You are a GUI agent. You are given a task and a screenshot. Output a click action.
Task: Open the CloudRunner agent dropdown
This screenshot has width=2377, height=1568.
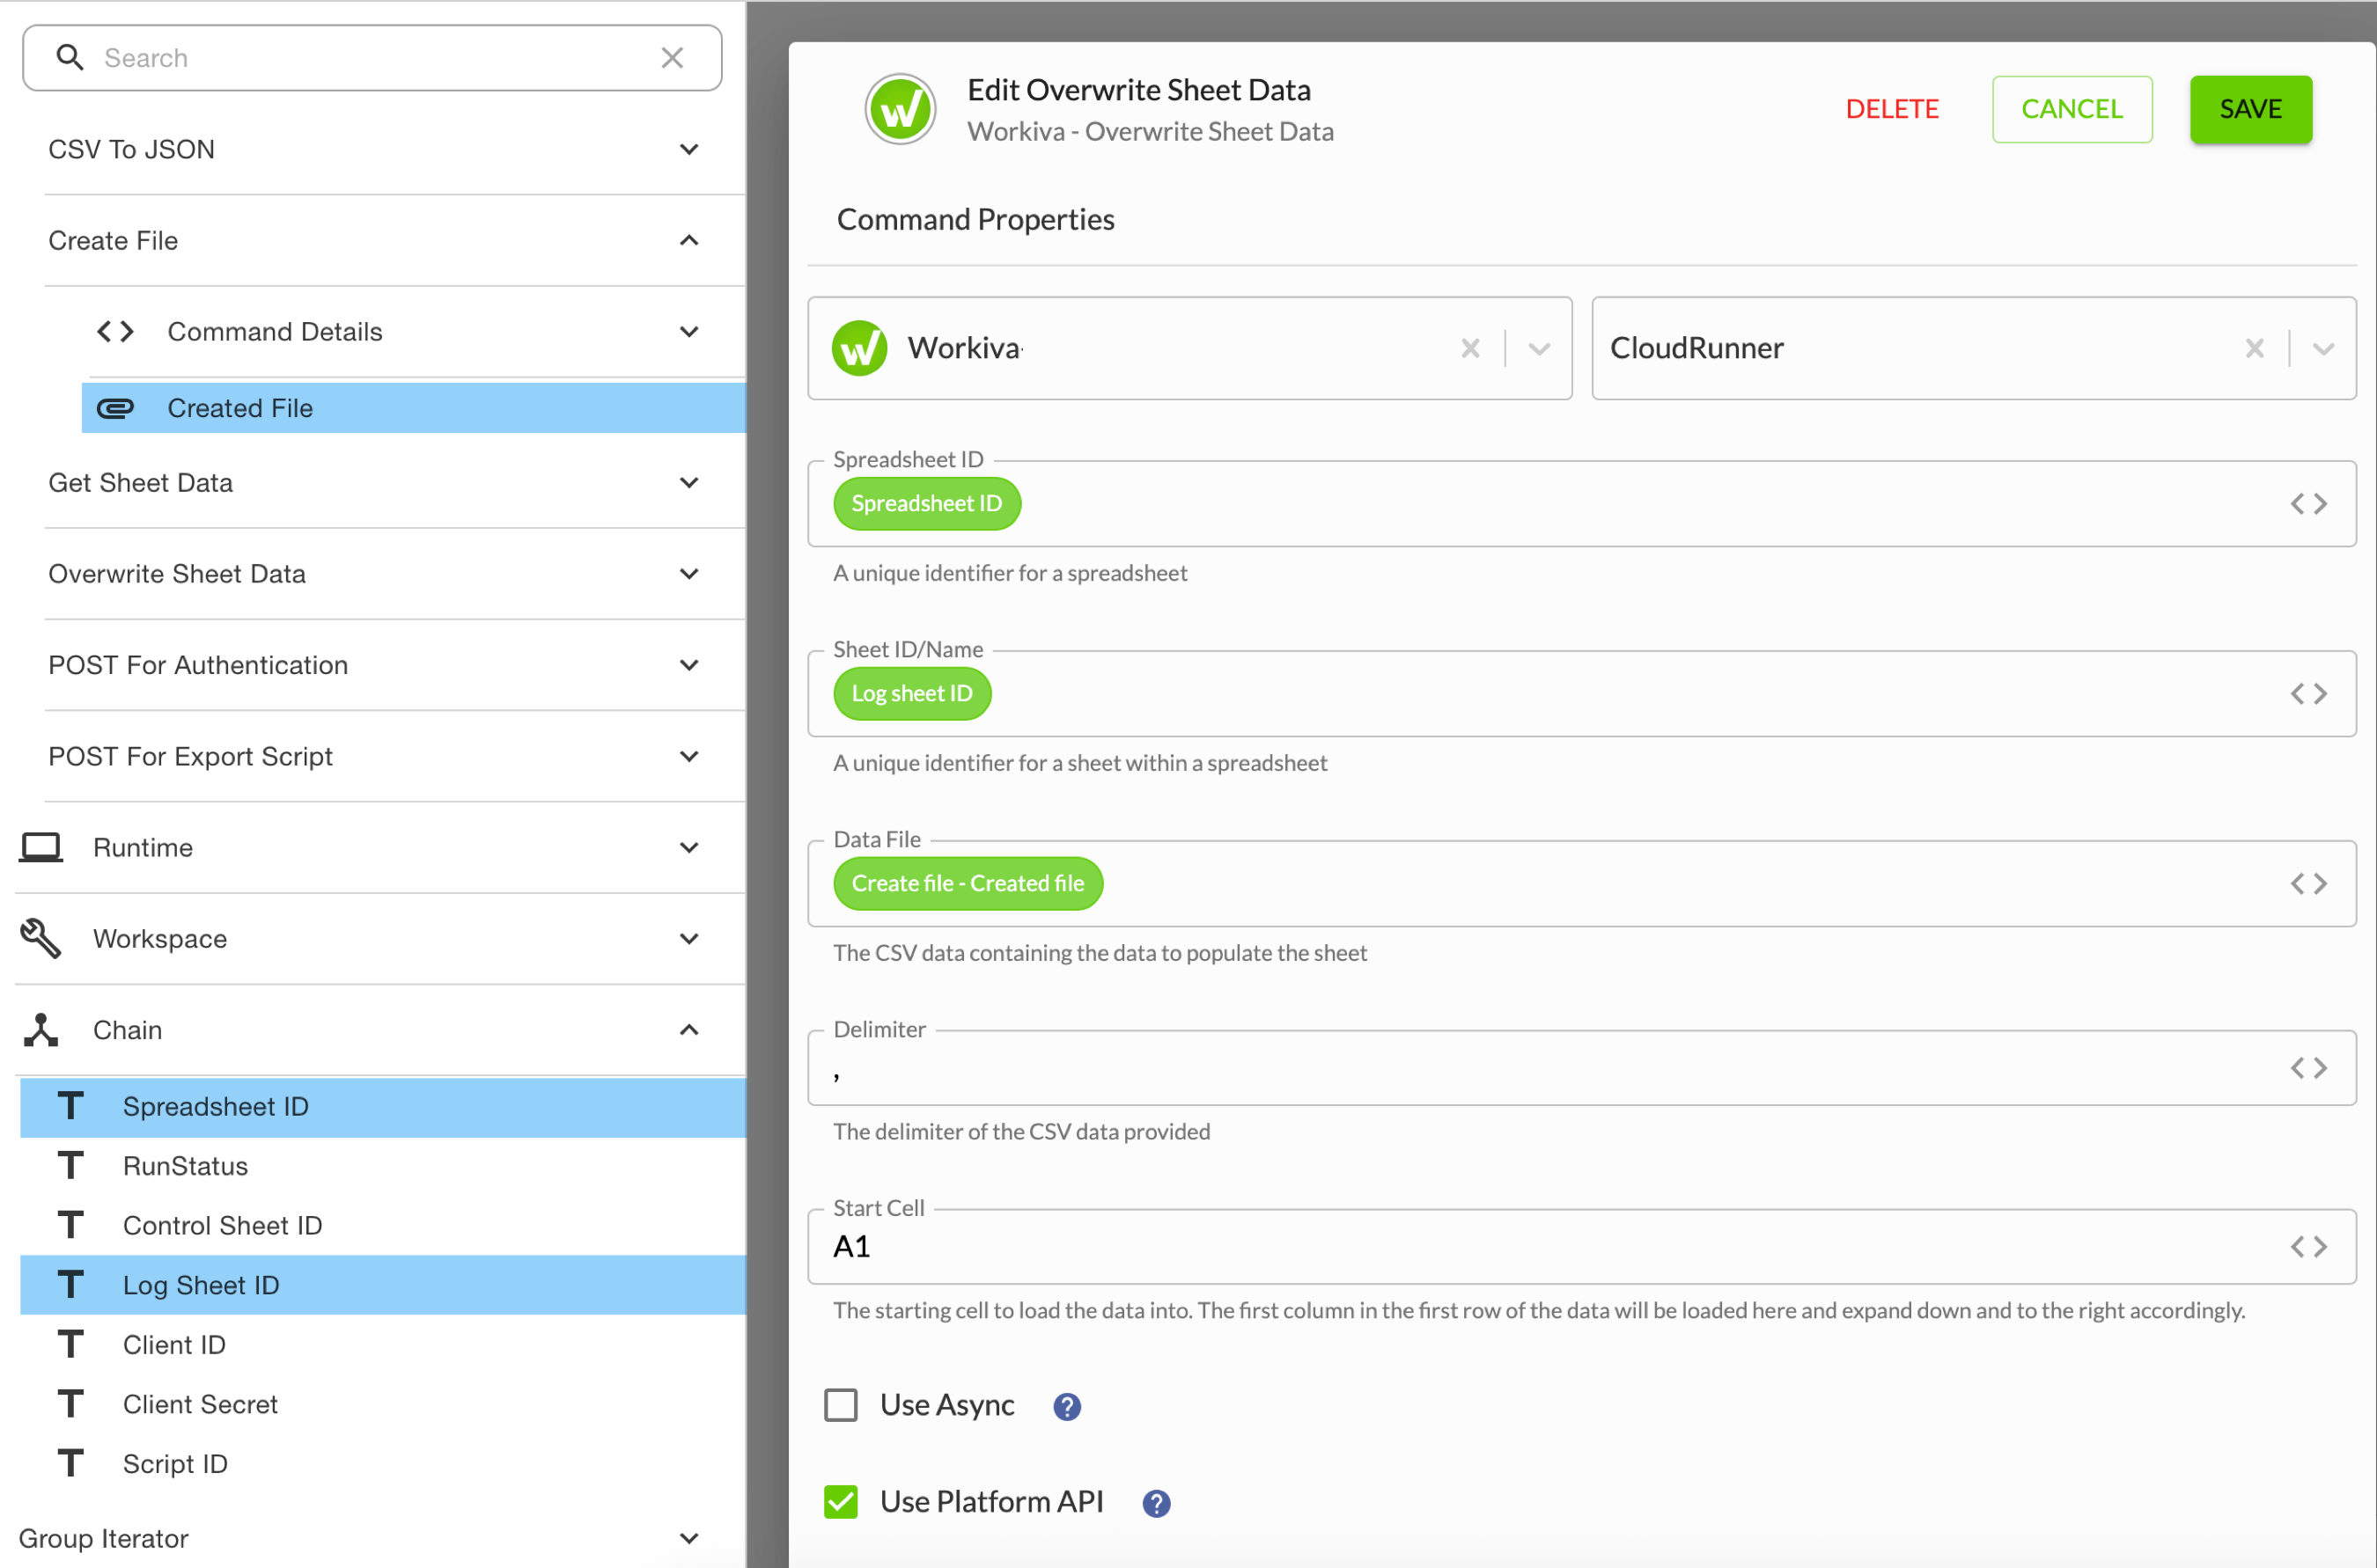click(2323, 348)
